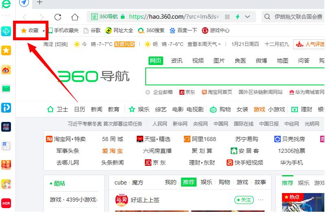Open the 热点 news thumbnail
The height and width of the screenshot is (215, 328).
(x=303, y=202)
